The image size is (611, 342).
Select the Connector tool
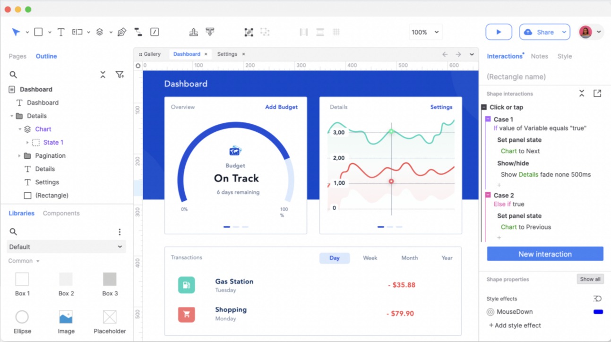coord(138,32)
